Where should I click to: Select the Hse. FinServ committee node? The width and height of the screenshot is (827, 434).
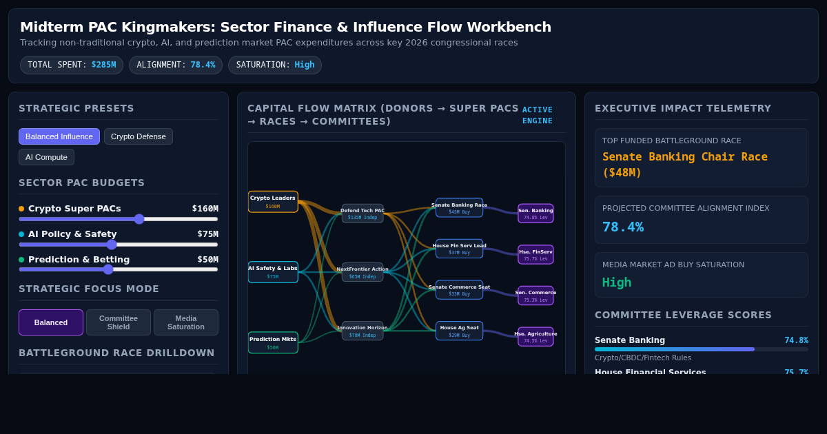pyautogui.click(x=535, y=255)
